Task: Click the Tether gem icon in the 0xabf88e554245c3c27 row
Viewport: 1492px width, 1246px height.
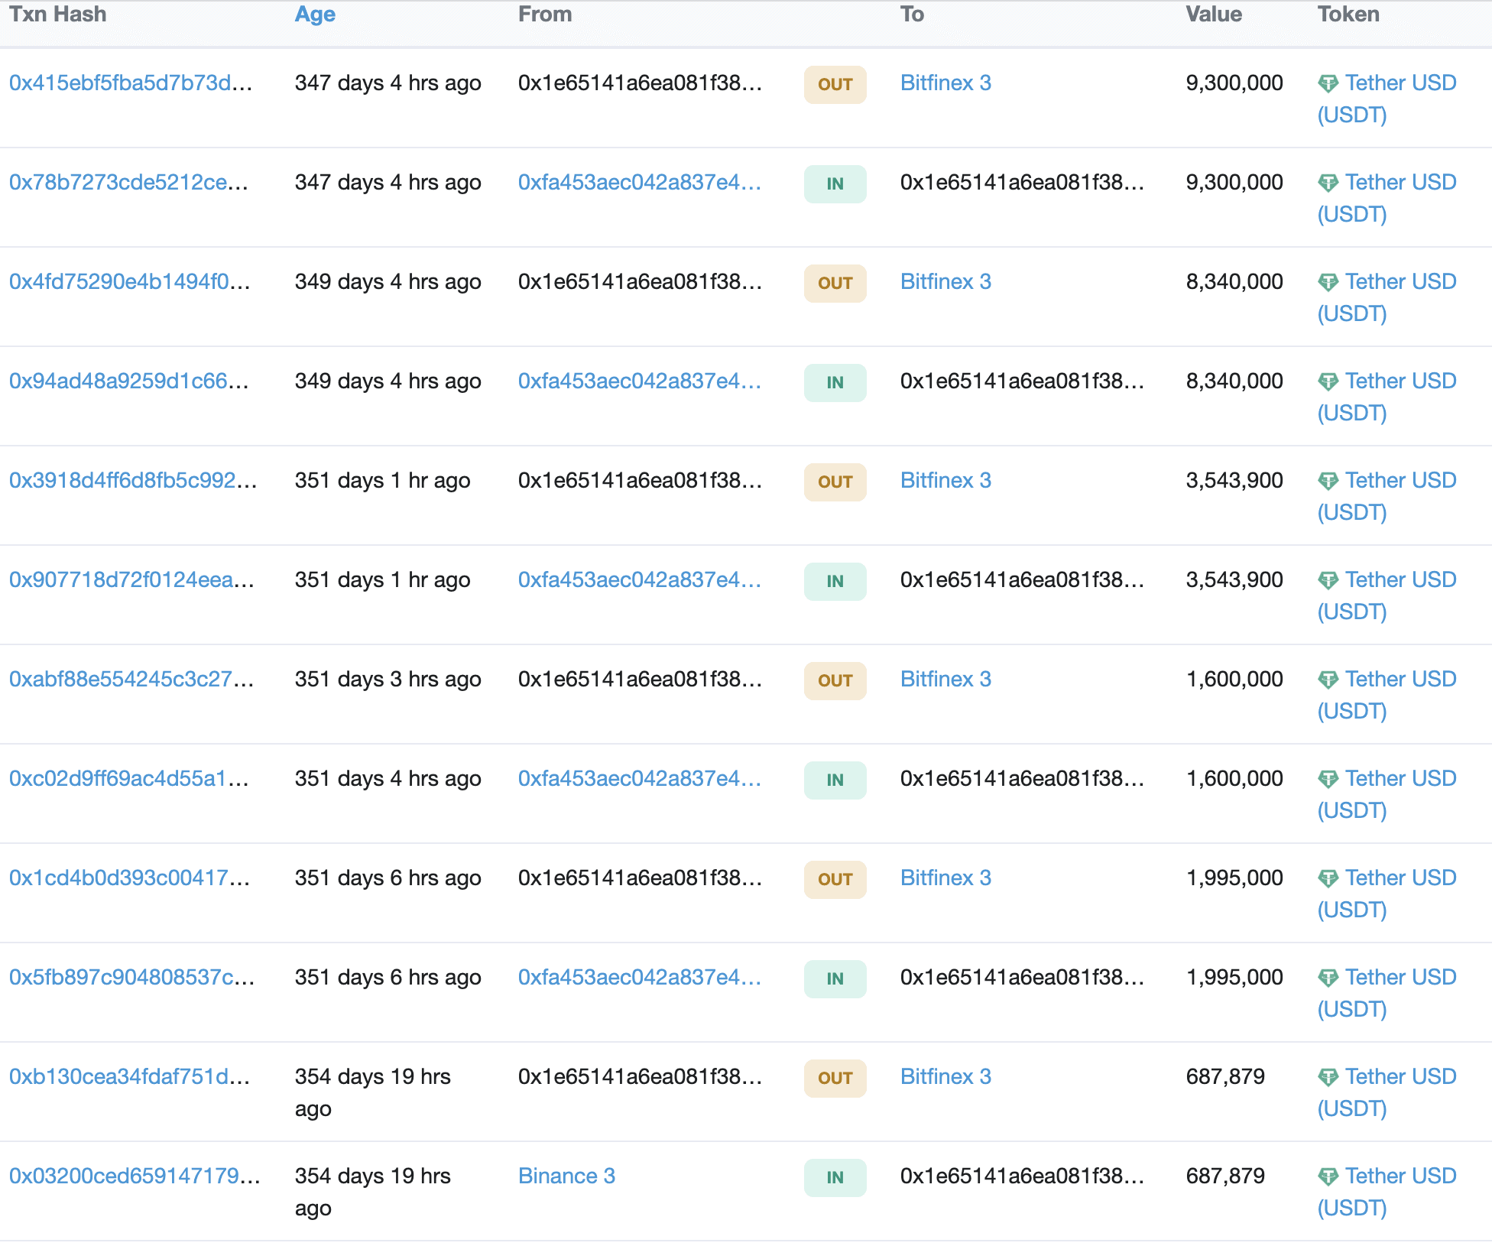Action: tap(1328, 680)
